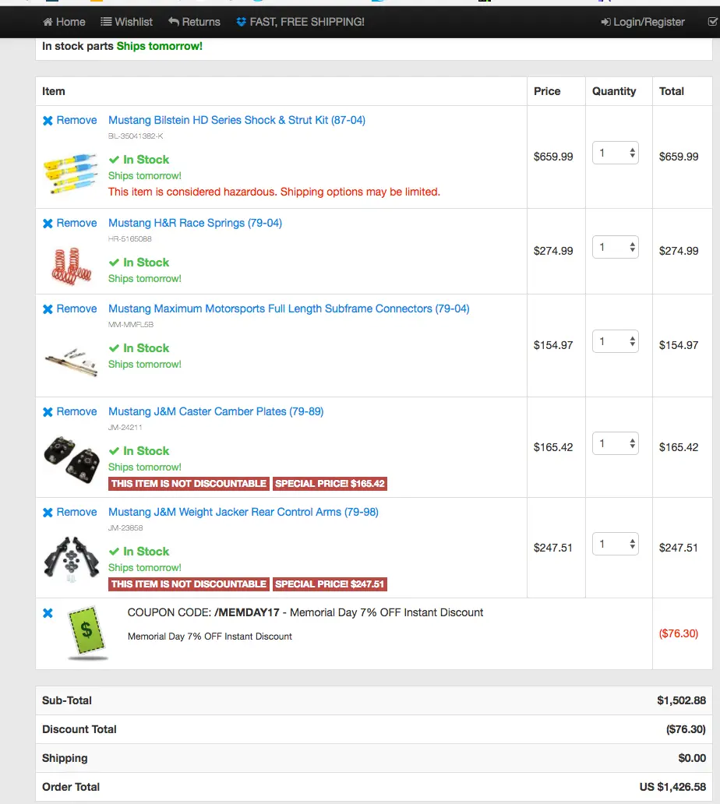Screen dimensions: 720x804
Task: Open Mustang H&R Race Springs product link
Action: pos(195,223)
